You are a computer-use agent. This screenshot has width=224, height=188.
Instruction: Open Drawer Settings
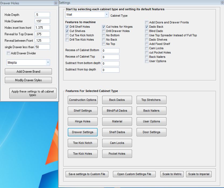pos(83,132)
